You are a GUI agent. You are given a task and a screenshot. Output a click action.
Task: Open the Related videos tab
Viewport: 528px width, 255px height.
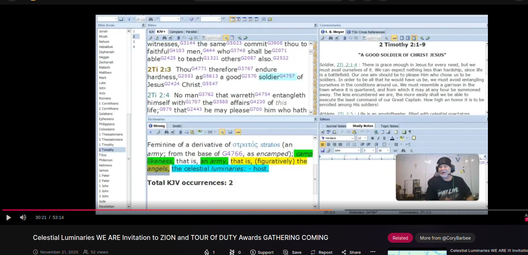point(400,238)
